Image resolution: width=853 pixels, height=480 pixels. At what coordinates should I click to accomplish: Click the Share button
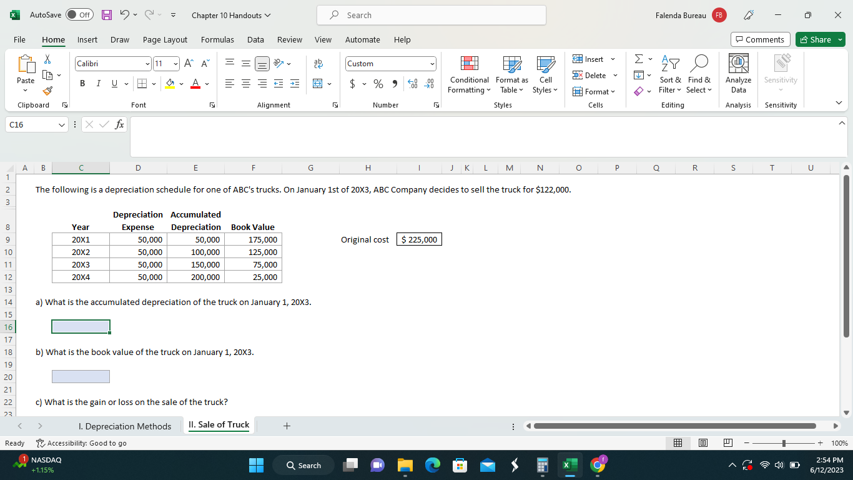pos(820,39)
